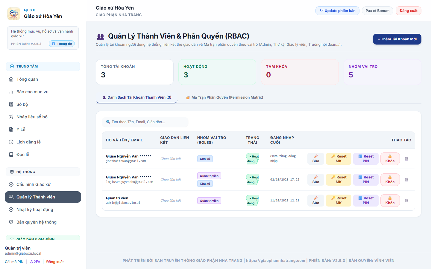Select Quản lý Thành viên sidebar item
The height and width of the screenshot is (269, 431).
pos(43,197)
